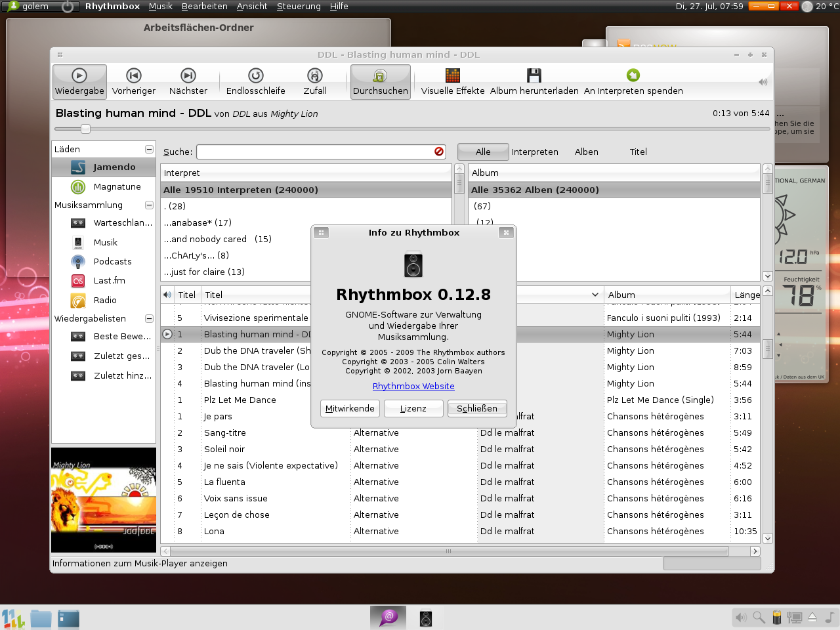This screenshot has width=840, height=630.
Task: Collapse the Wiedergabelisten sidebar section
Action: (149, 319)
